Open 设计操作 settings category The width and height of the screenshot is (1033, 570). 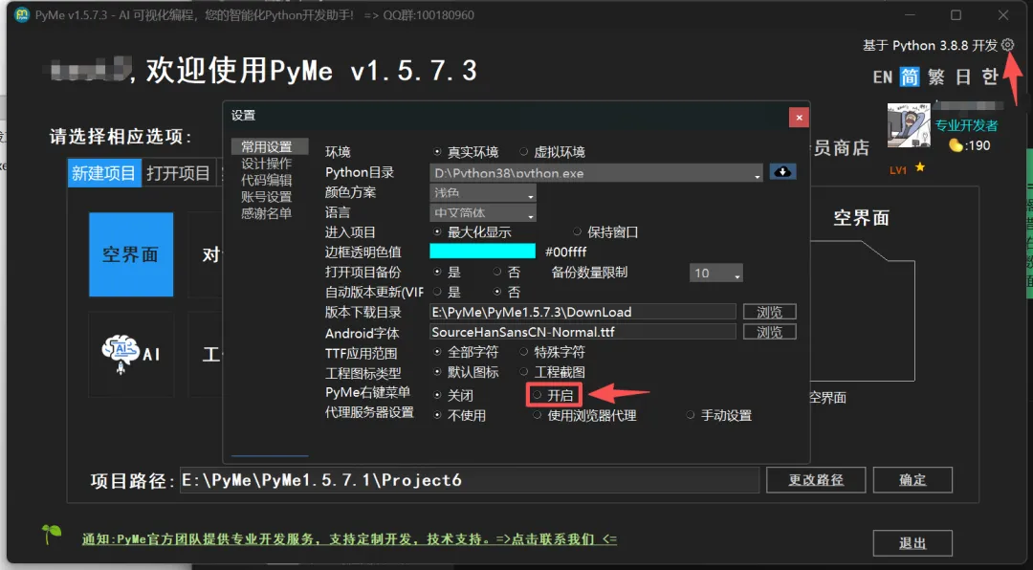click(x=266, y=164)
